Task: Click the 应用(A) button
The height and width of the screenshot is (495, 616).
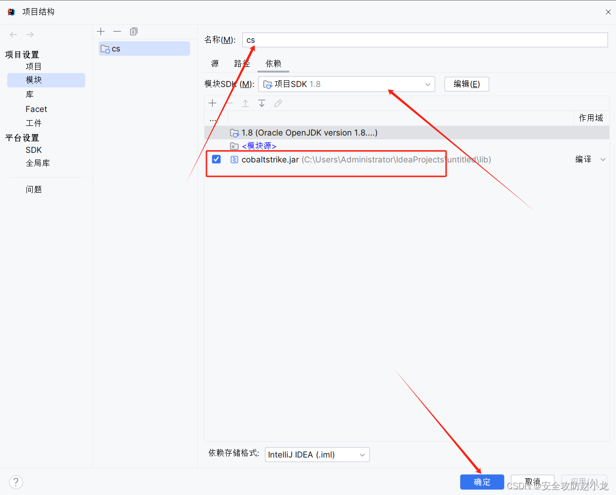Action: pos(584,482)
